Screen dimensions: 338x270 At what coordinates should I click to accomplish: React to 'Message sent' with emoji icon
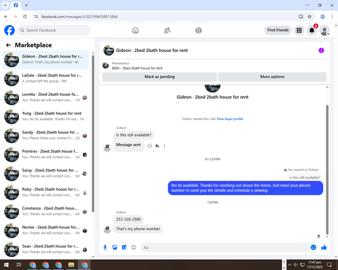point(149,146)
